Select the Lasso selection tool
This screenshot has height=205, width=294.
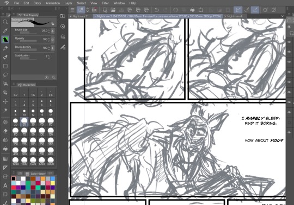5,75
